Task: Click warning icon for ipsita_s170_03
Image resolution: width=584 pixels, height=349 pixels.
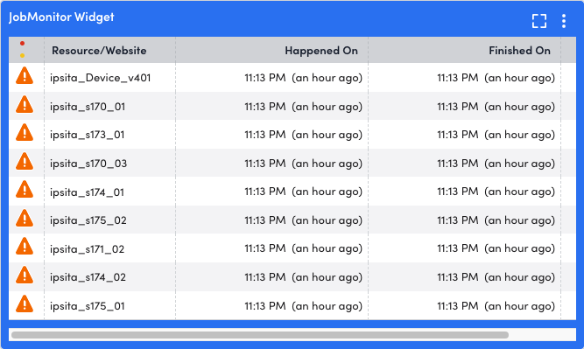Action: click(x=25, y=161)
